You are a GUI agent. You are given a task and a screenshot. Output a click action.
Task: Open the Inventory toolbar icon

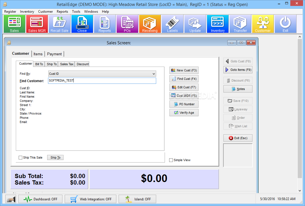(218, 24)
